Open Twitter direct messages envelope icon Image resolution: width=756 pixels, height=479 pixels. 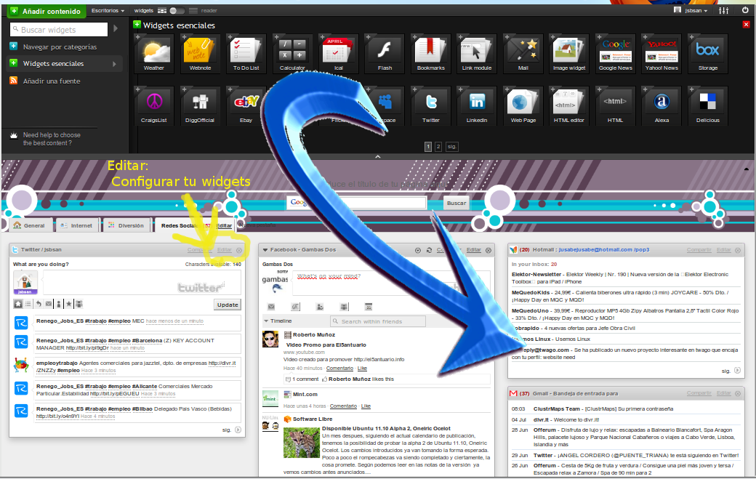point(49,304)
